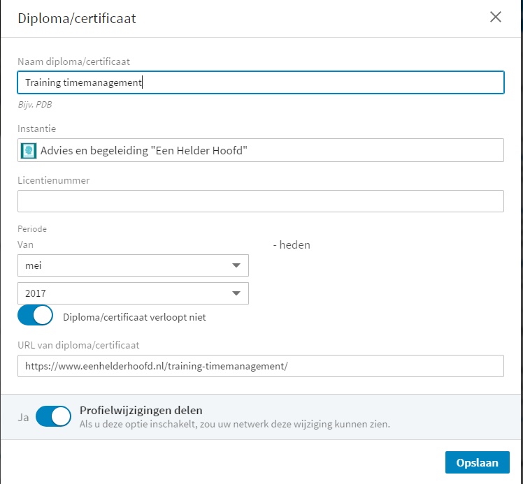Click the '- heden' end date text
Image resolution: width=523 pixels, height=484 pixels.
292,245
